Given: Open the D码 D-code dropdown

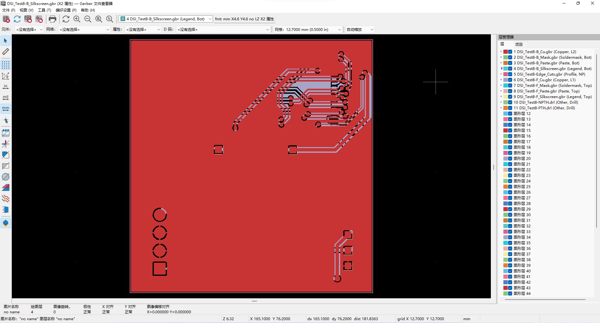Looking at the screenshot, I should click(223, 29).
